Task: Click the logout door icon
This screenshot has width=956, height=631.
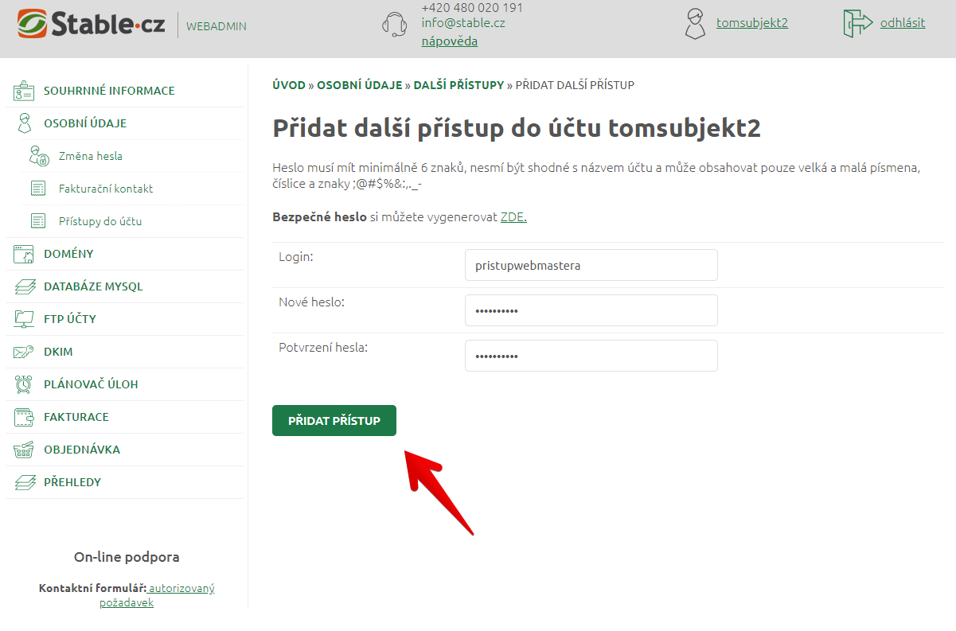Action: point(858,23)
